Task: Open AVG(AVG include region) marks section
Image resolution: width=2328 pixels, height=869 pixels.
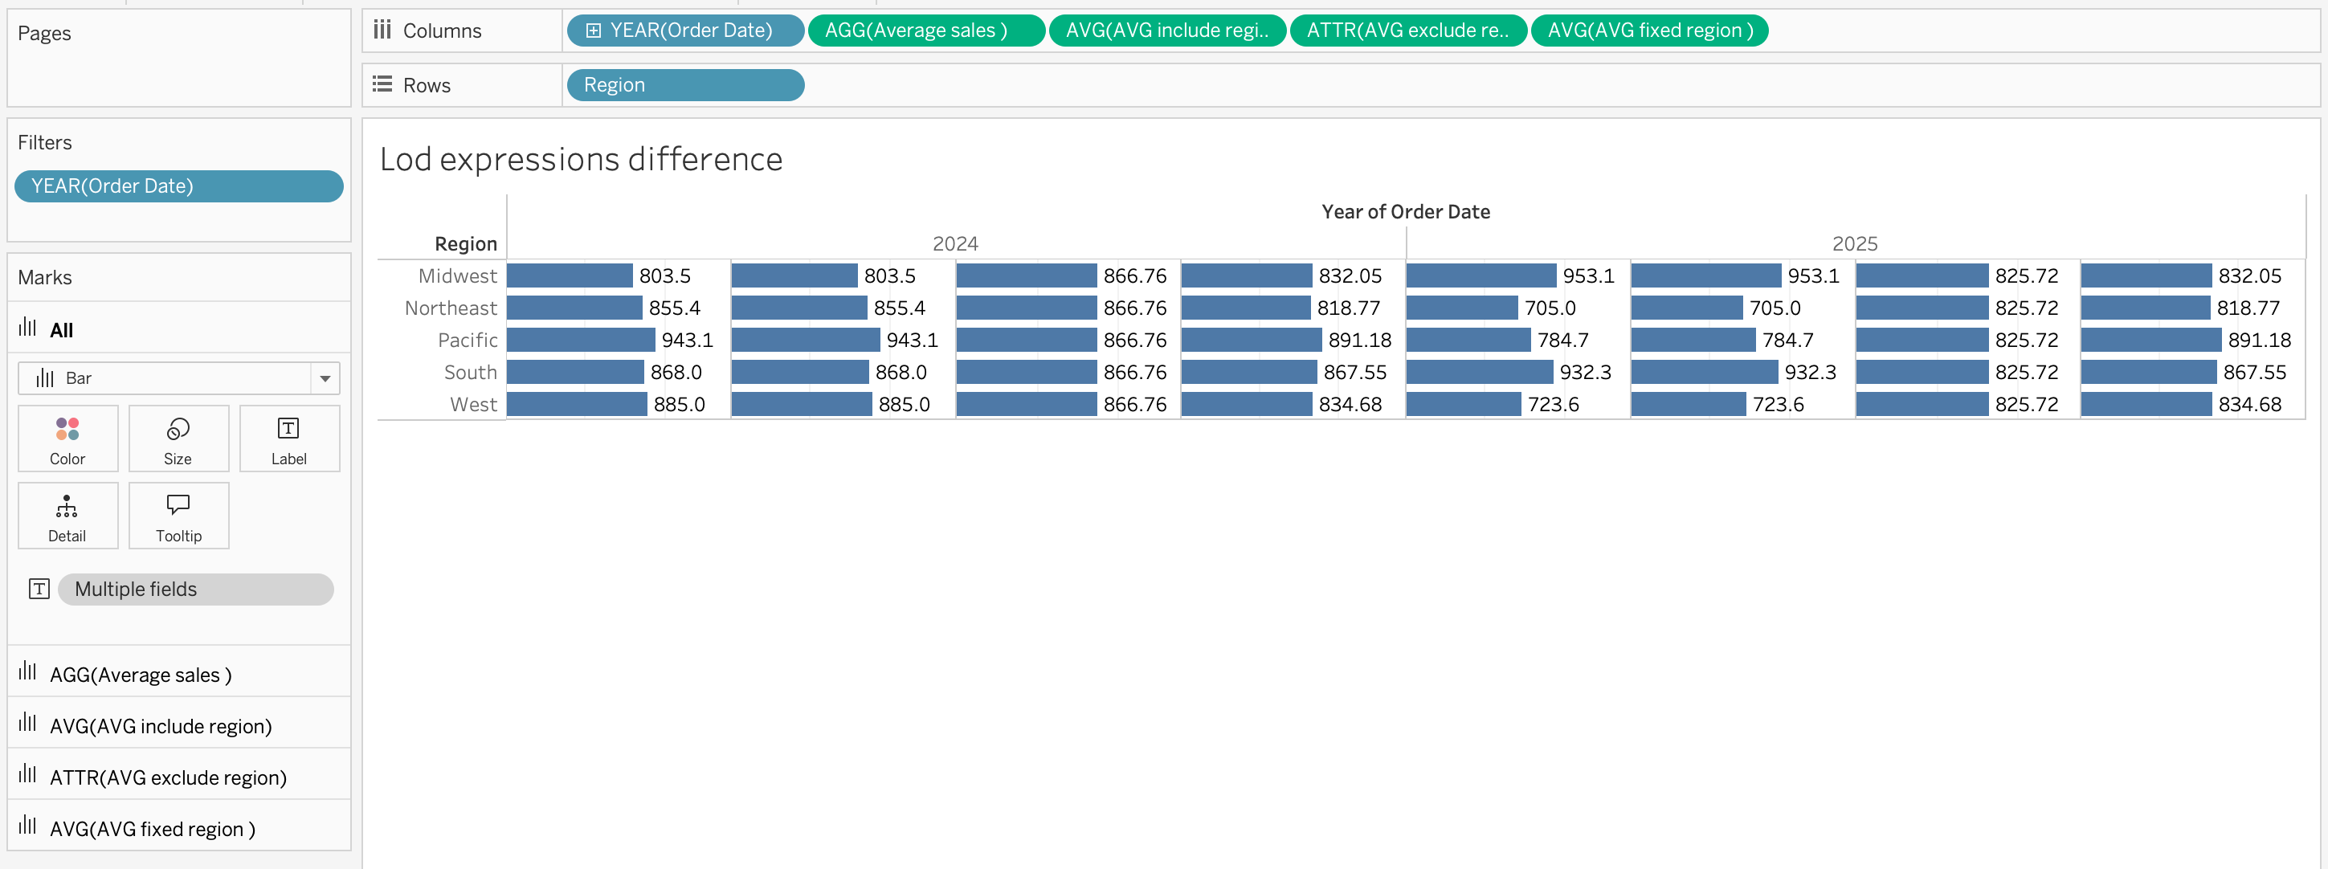Action: coord(160,726)
